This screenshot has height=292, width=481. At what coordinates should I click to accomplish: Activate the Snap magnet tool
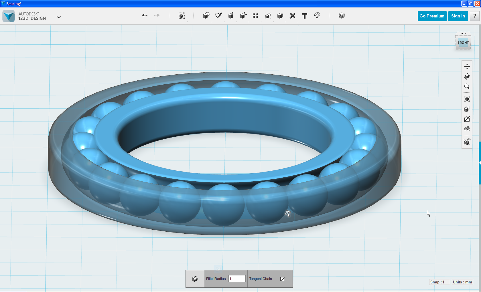click(x=317, y=16)
